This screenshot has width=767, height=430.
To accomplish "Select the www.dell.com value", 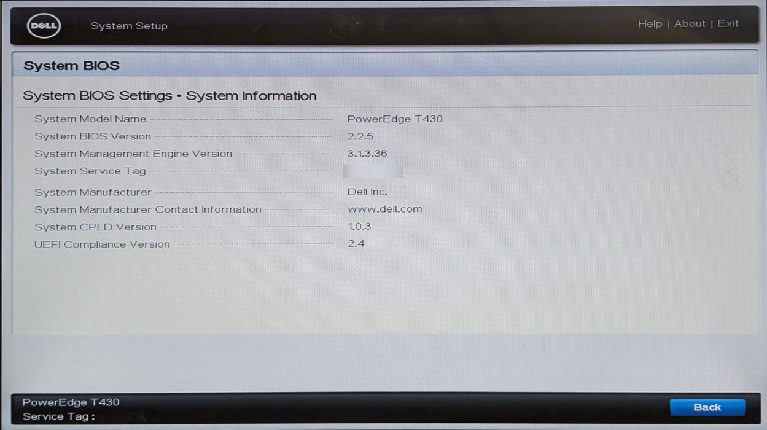I will click(x=385, y=209).
